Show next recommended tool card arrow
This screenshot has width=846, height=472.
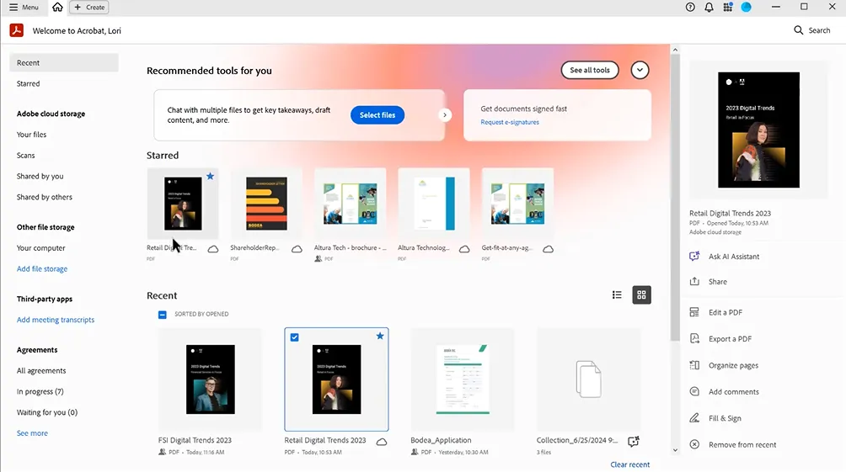coord(445,114)
